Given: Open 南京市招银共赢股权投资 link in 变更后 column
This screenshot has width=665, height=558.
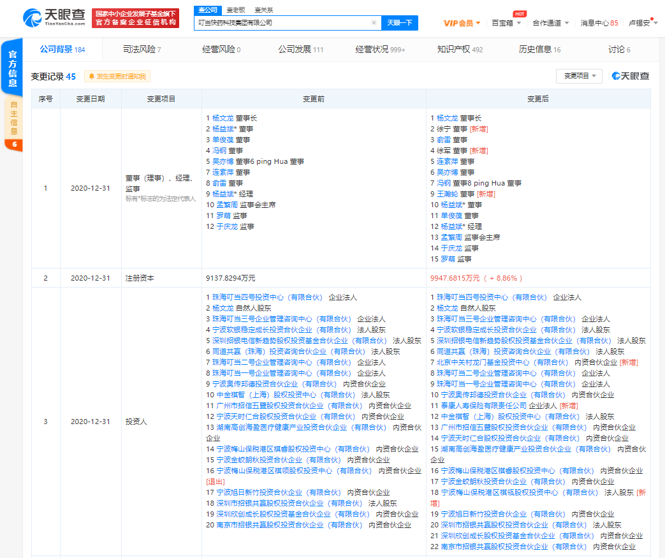Looking at the screenshot, I should (514, 547).
